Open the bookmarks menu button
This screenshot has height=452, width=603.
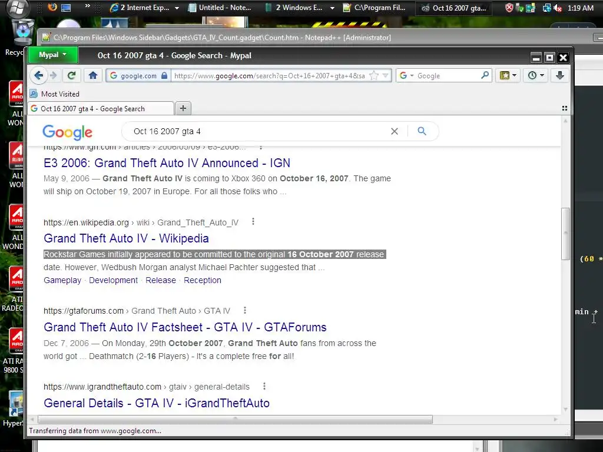point(508,75)
